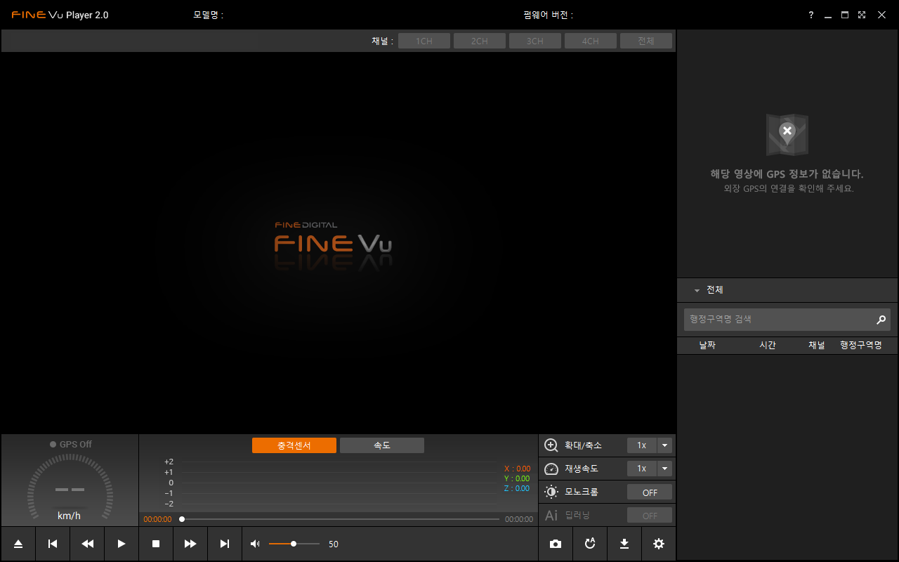Click the download/save icon
The image size is (899, 562).
click(624, 544)
